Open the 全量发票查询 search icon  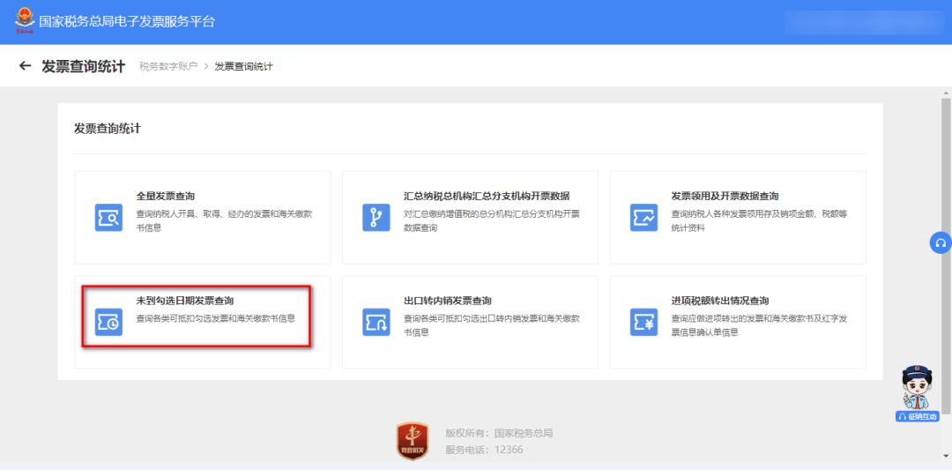click(x=108, y=218)
